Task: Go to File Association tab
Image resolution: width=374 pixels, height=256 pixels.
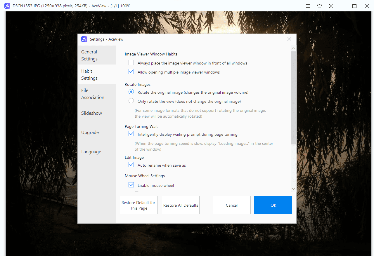Action: pyautogui.click(x=97, y=94)
